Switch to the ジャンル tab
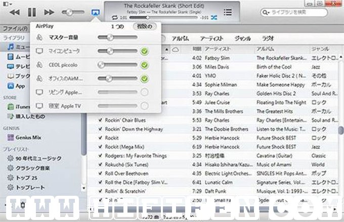The width and height of the screenshot is (344, 222). (242, 39)
